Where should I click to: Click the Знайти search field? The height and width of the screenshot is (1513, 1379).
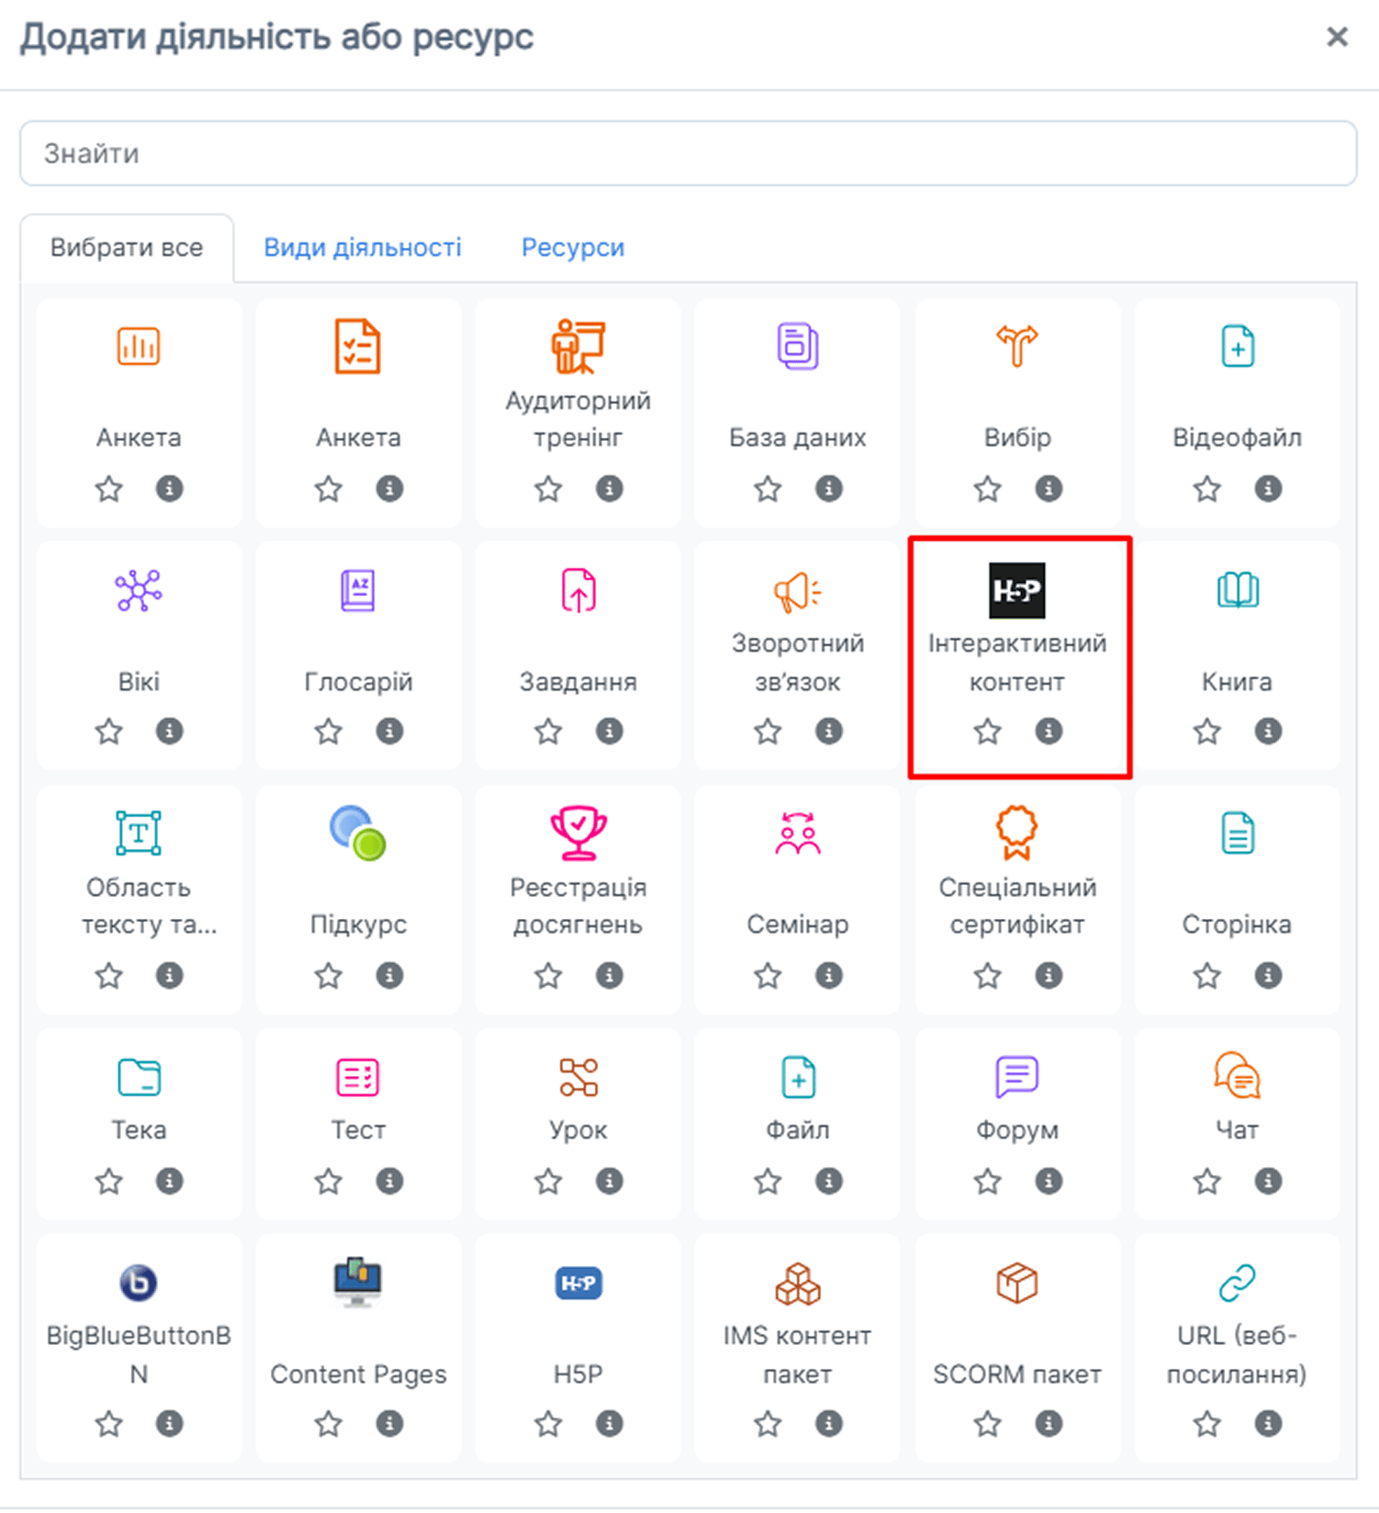(x=689, y=153)
